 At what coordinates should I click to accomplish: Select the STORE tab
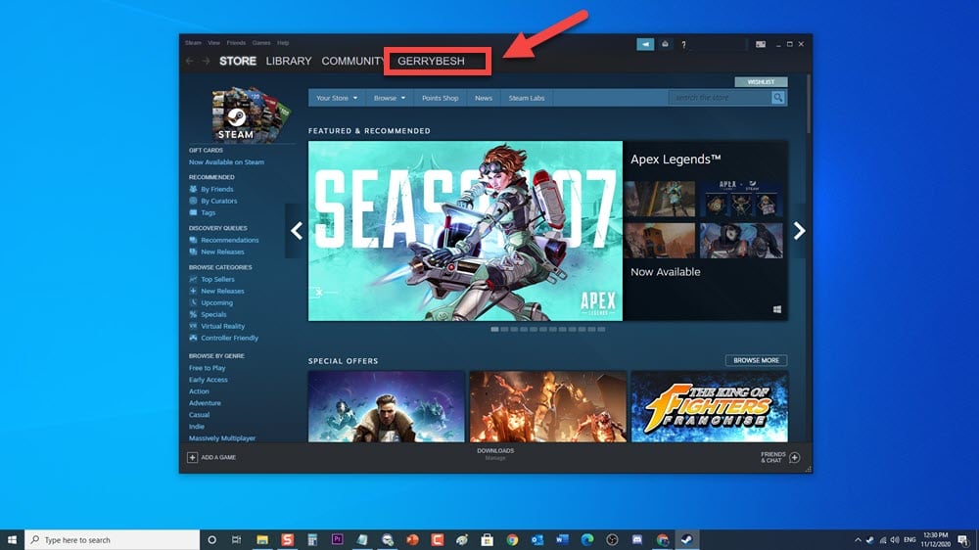coord(237,62)
